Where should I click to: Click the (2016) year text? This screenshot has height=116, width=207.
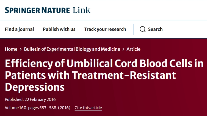pos(64,108)
